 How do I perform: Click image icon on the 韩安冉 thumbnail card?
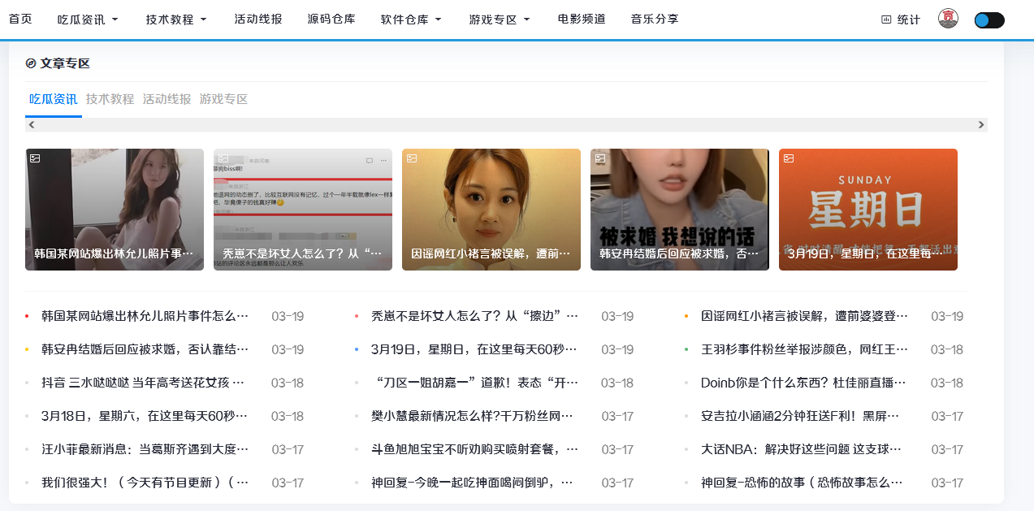[600, 158]
